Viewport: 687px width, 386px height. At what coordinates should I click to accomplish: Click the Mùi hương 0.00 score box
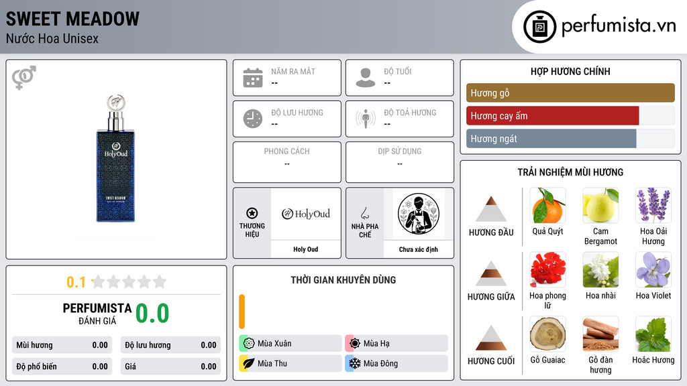click(x=62, y=345)
